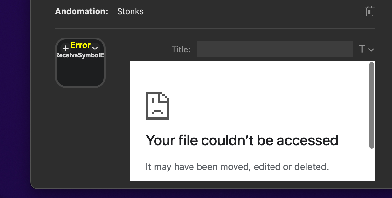This screenshot has height=198, width=392.
Task: Click the Title field label
Action: point(181,49)
